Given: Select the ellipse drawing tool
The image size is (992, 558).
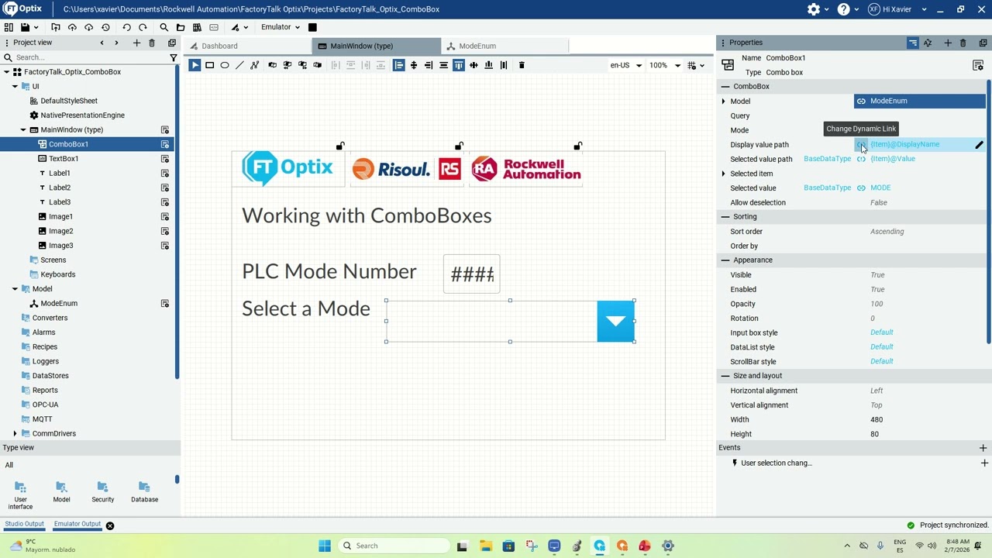Looking at the screenshot, I should (225, 65).
